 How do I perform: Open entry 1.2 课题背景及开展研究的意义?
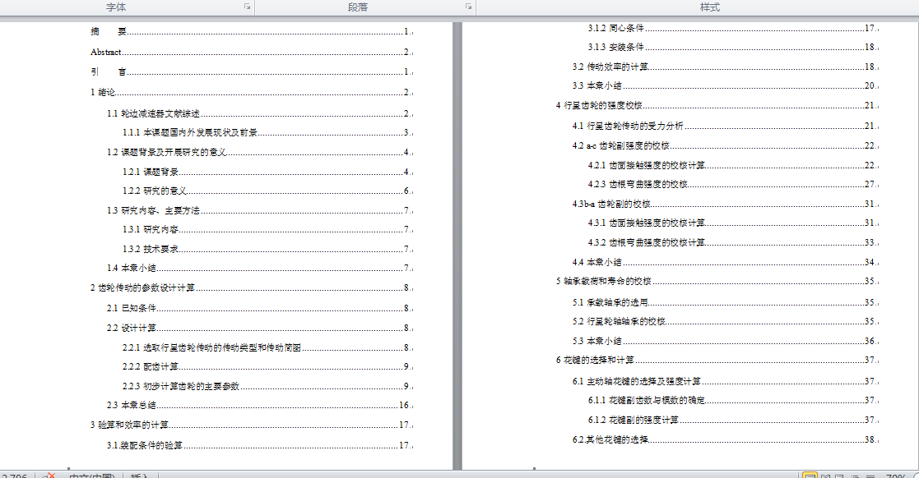click(260, 152)
